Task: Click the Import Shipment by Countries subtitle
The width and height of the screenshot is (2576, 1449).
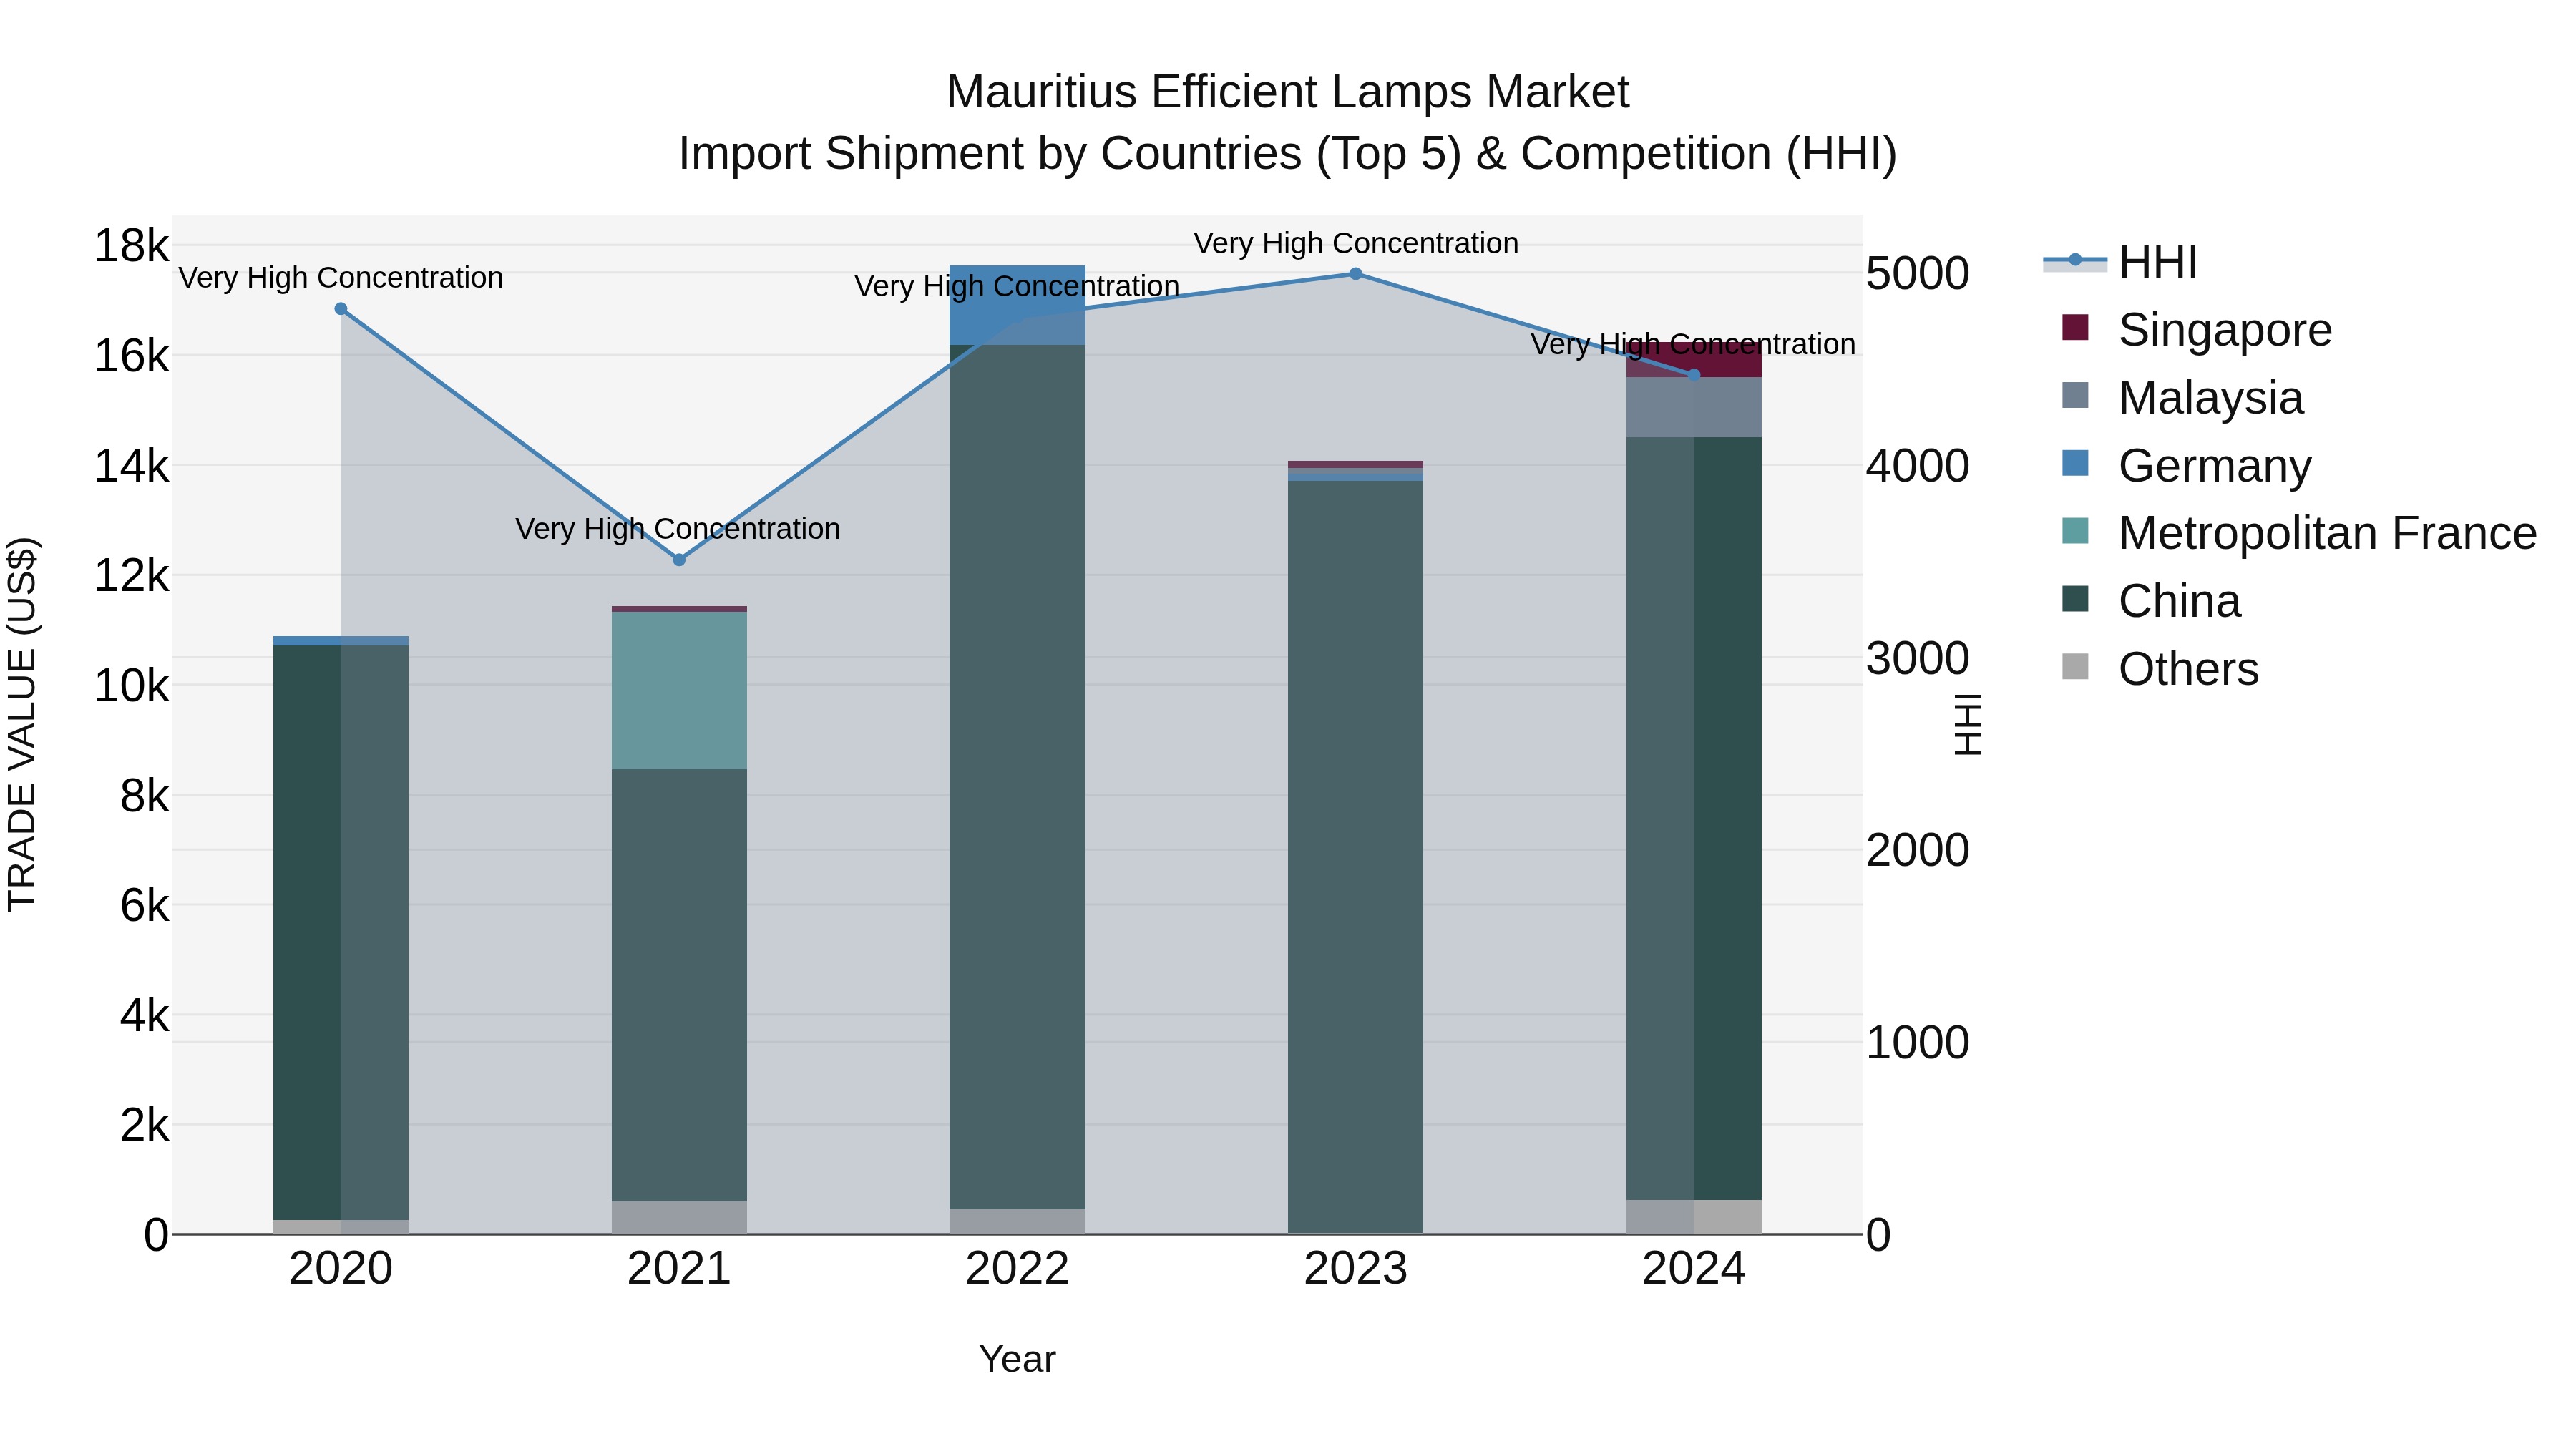Action: [x=1288, y=154]
